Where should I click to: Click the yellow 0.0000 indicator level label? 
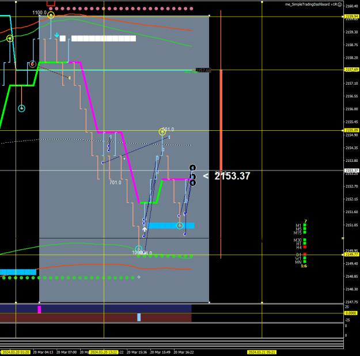(x=351, y=313)
